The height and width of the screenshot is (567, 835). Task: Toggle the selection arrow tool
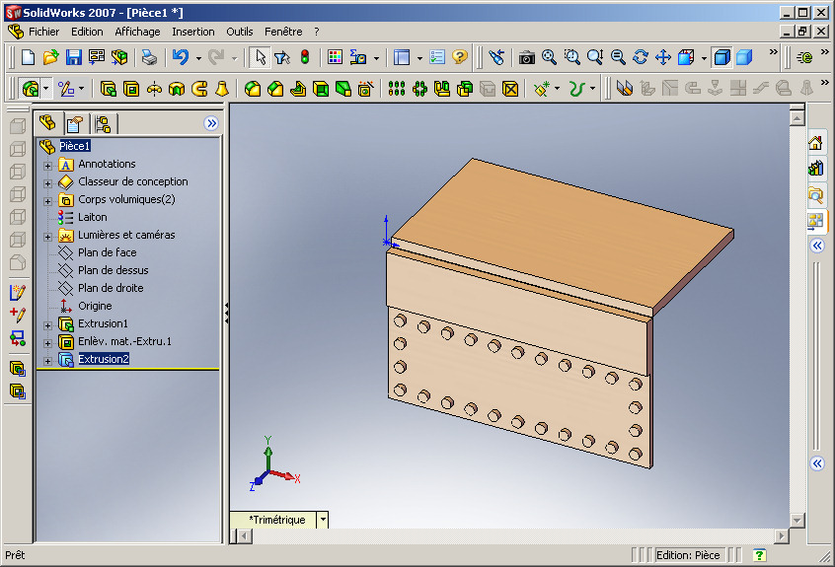pos(261,57)
